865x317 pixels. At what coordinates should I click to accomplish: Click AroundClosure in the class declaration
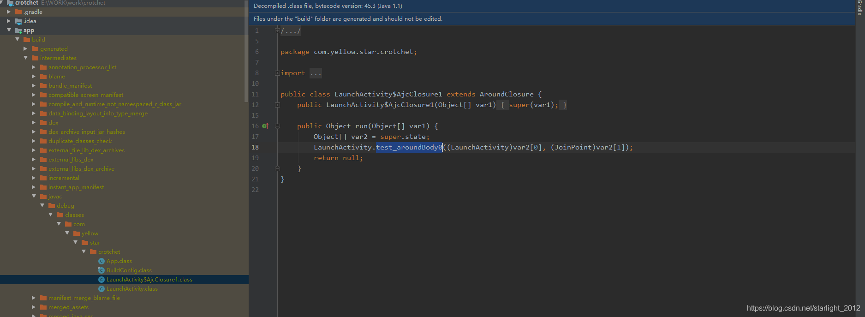[x=507, y=94]
